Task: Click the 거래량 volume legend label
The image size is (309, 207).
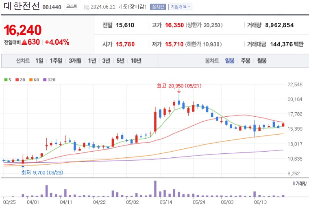Action: 301,183
